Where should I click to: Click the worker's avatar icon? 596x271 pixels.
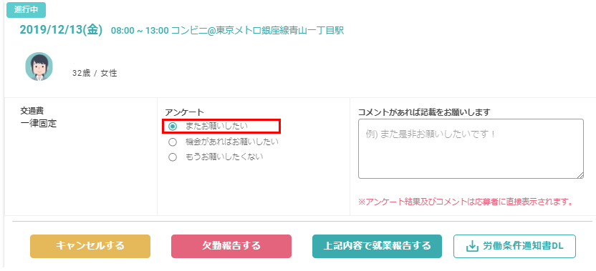click(39, 66)
